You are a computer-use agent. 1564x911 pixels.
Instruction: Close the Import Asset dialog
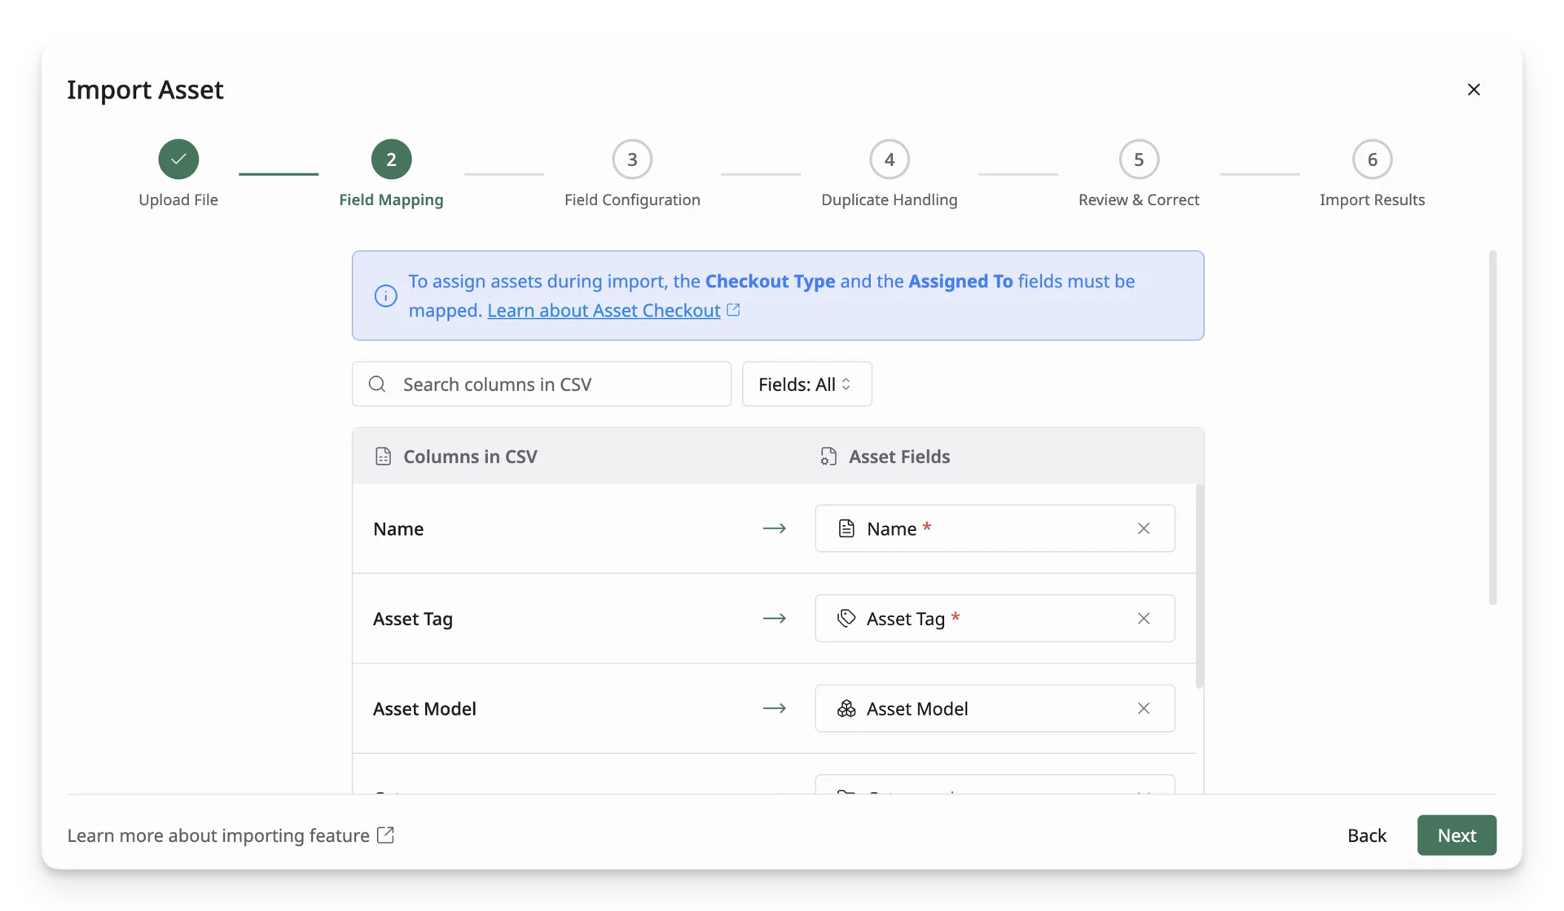[1474, 90]
